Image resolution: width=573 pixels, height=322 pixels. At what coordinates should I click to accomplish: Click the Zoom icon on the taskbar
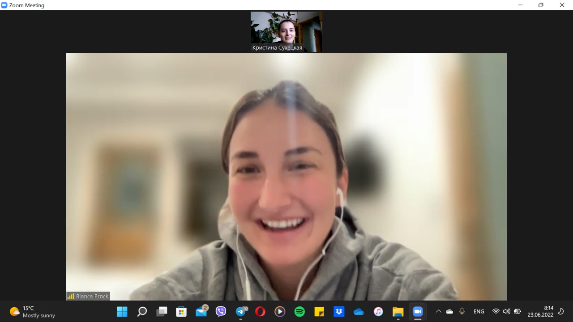(418, 312)
